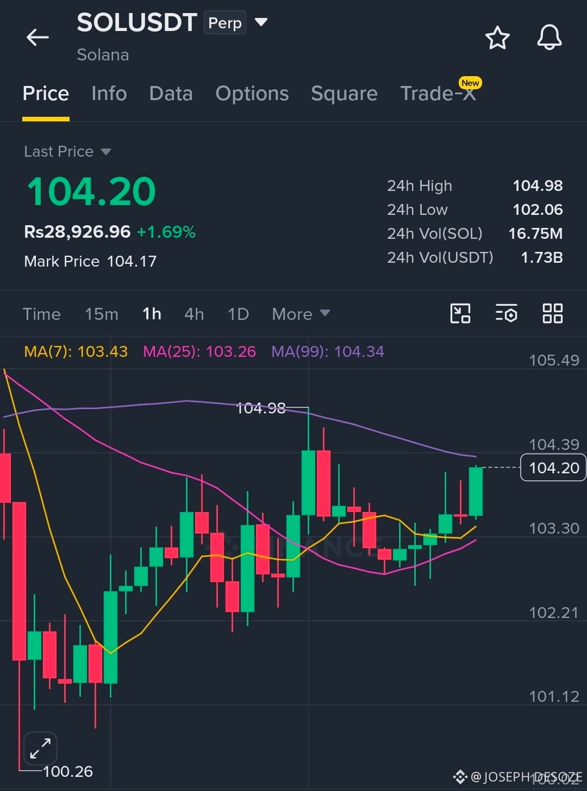Open the four-square grid layout icon
Viewport: 587px width, 791px height.
coord(553,313)
